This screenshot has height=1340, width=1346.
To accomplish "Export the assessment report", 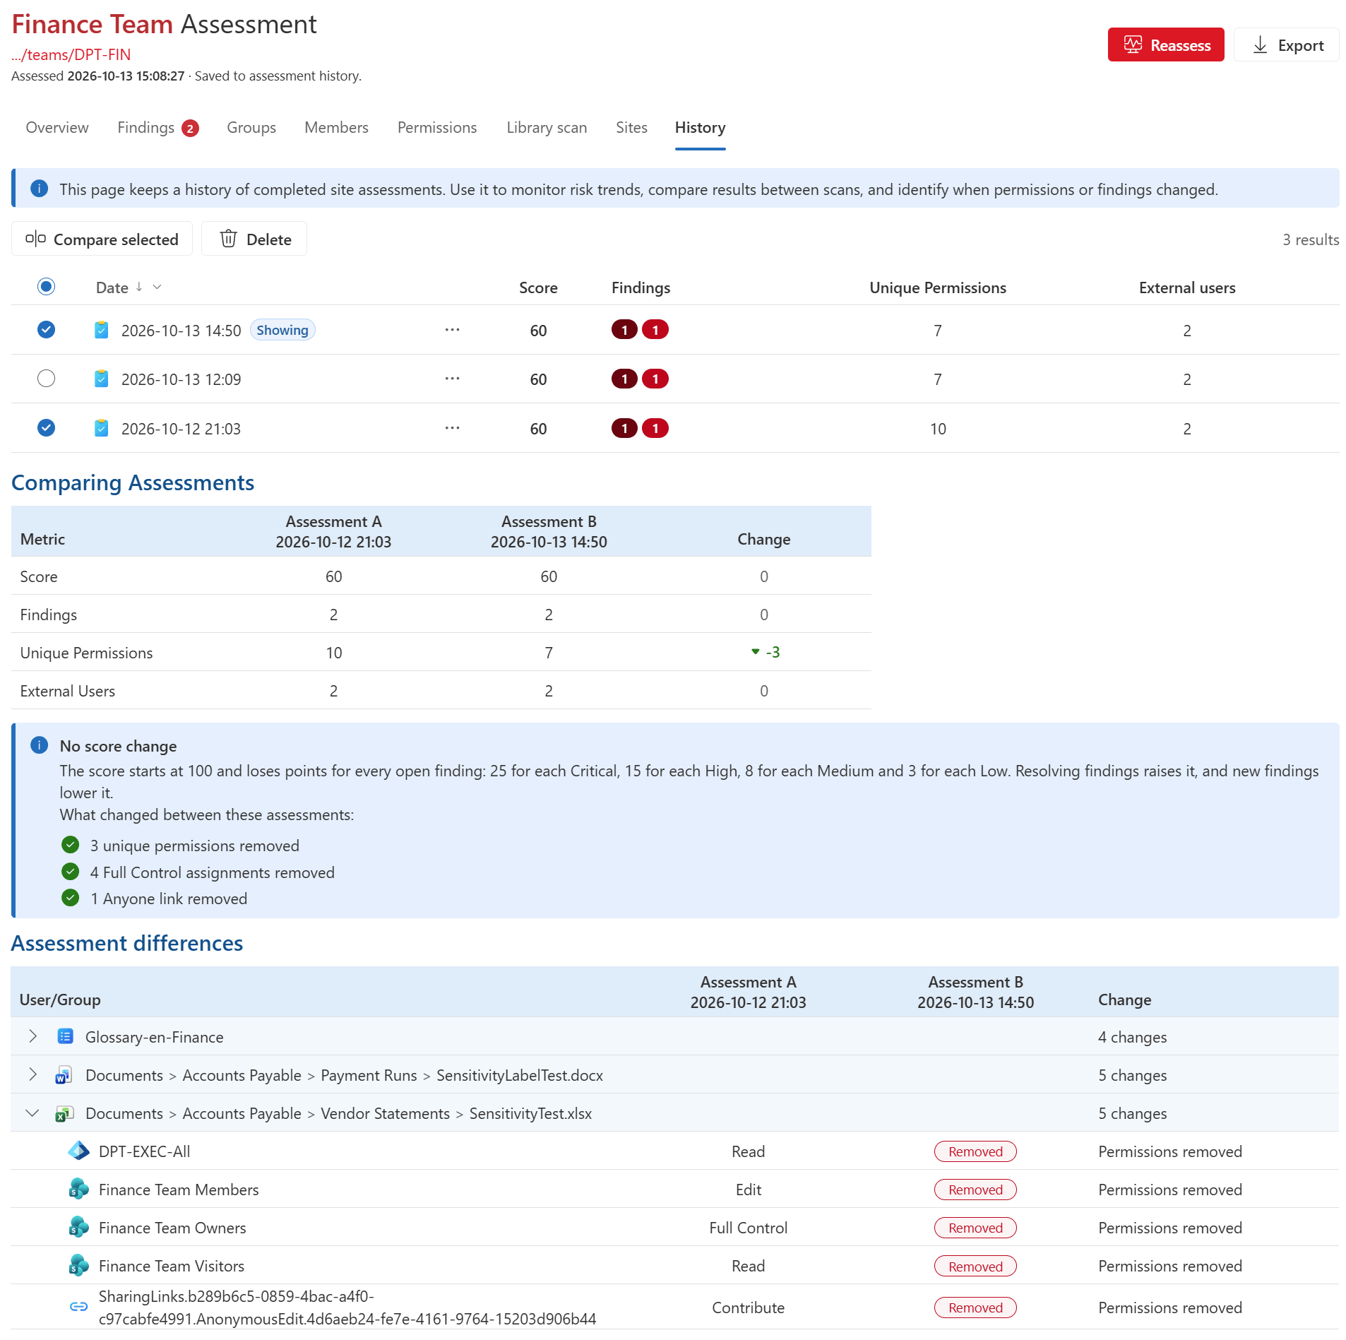I will (1286, 45).
